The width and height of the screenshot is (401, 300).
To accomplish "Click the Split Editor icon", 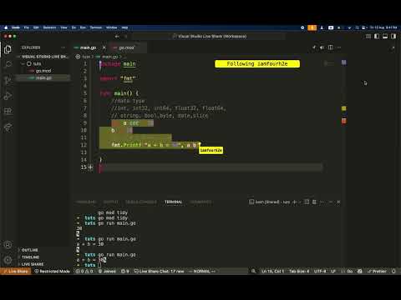I will coord(330,47).
